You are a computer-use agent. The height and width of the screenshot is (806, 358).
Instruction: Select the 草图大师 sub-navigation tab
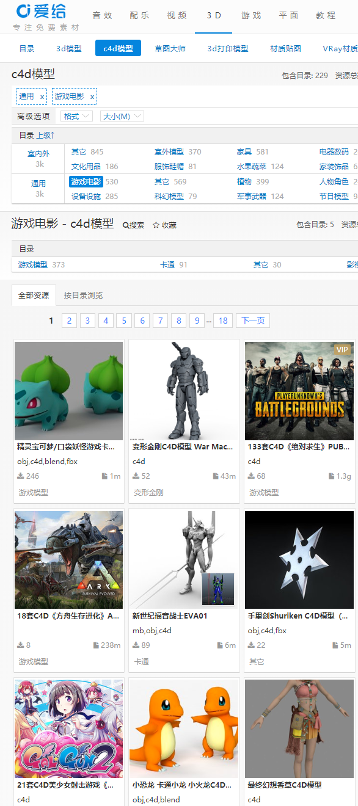point(170,48)
